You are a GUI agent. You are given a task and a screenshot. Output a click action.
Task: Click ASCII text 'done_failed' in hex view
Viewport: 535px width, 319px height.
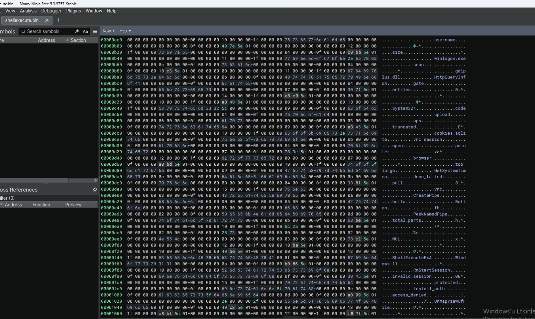(428, 177)
